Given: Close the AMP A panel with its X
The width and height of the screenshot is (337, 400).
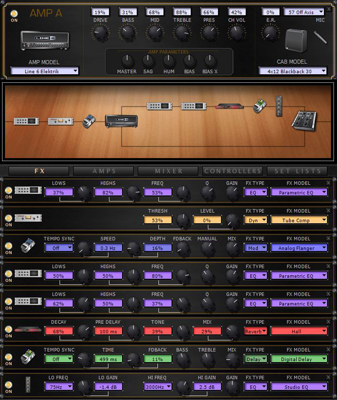Looking at the screenshot, I should [329, 9].
